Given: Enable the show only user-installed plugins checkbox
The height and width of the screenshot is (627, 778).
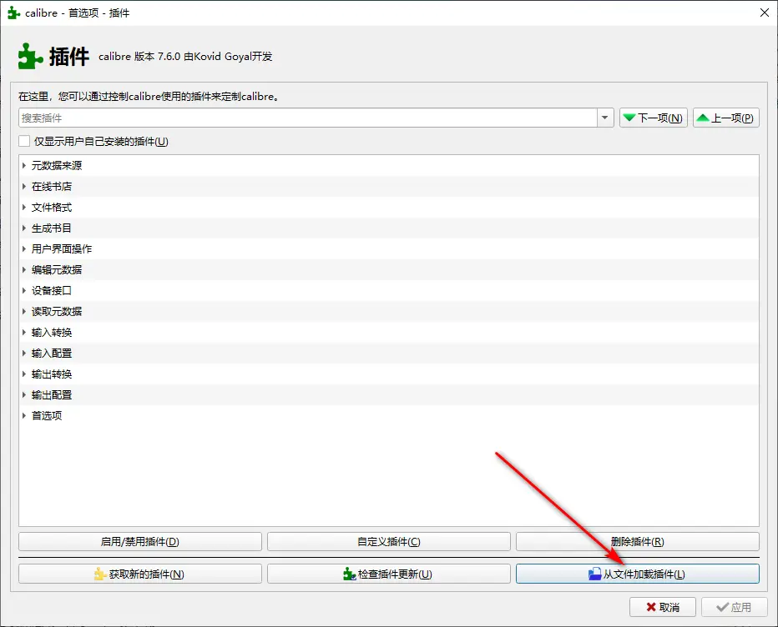Looking at the screenshot, I should [24, 142].
